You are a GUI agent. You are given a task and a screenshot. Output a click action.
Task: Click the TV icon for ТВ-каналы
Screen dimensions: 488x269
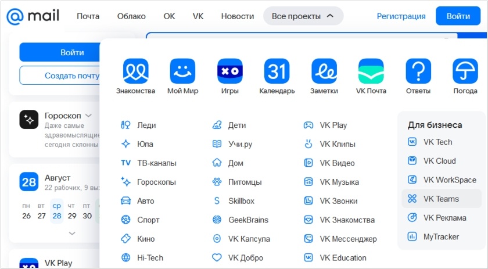point(125,163)
